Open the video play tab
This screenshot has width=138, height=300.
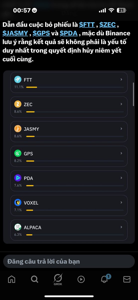click(81, 279)
